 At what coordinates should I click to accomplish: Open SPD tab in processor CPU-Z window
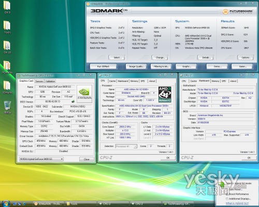click(x=142, y=81)
